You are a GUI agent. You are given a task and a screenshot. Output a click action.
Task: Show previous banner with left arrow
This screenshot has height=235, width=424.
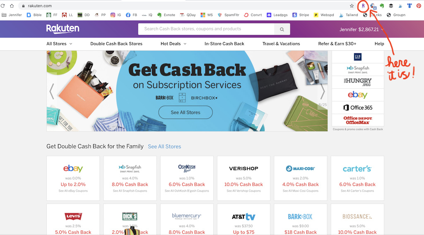click(52, 91)
